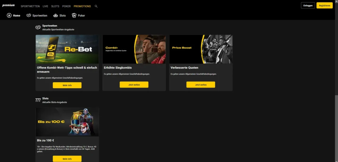
Task: Click title 'Offene Kombi-Wett-Tipps schnell & einfach erneuern'
Action: tap(67, 70)
